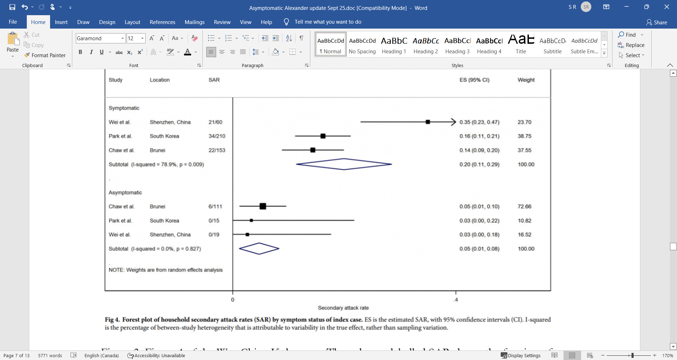
Task: Apply Superscript formatting
Action: pos(140,52)
